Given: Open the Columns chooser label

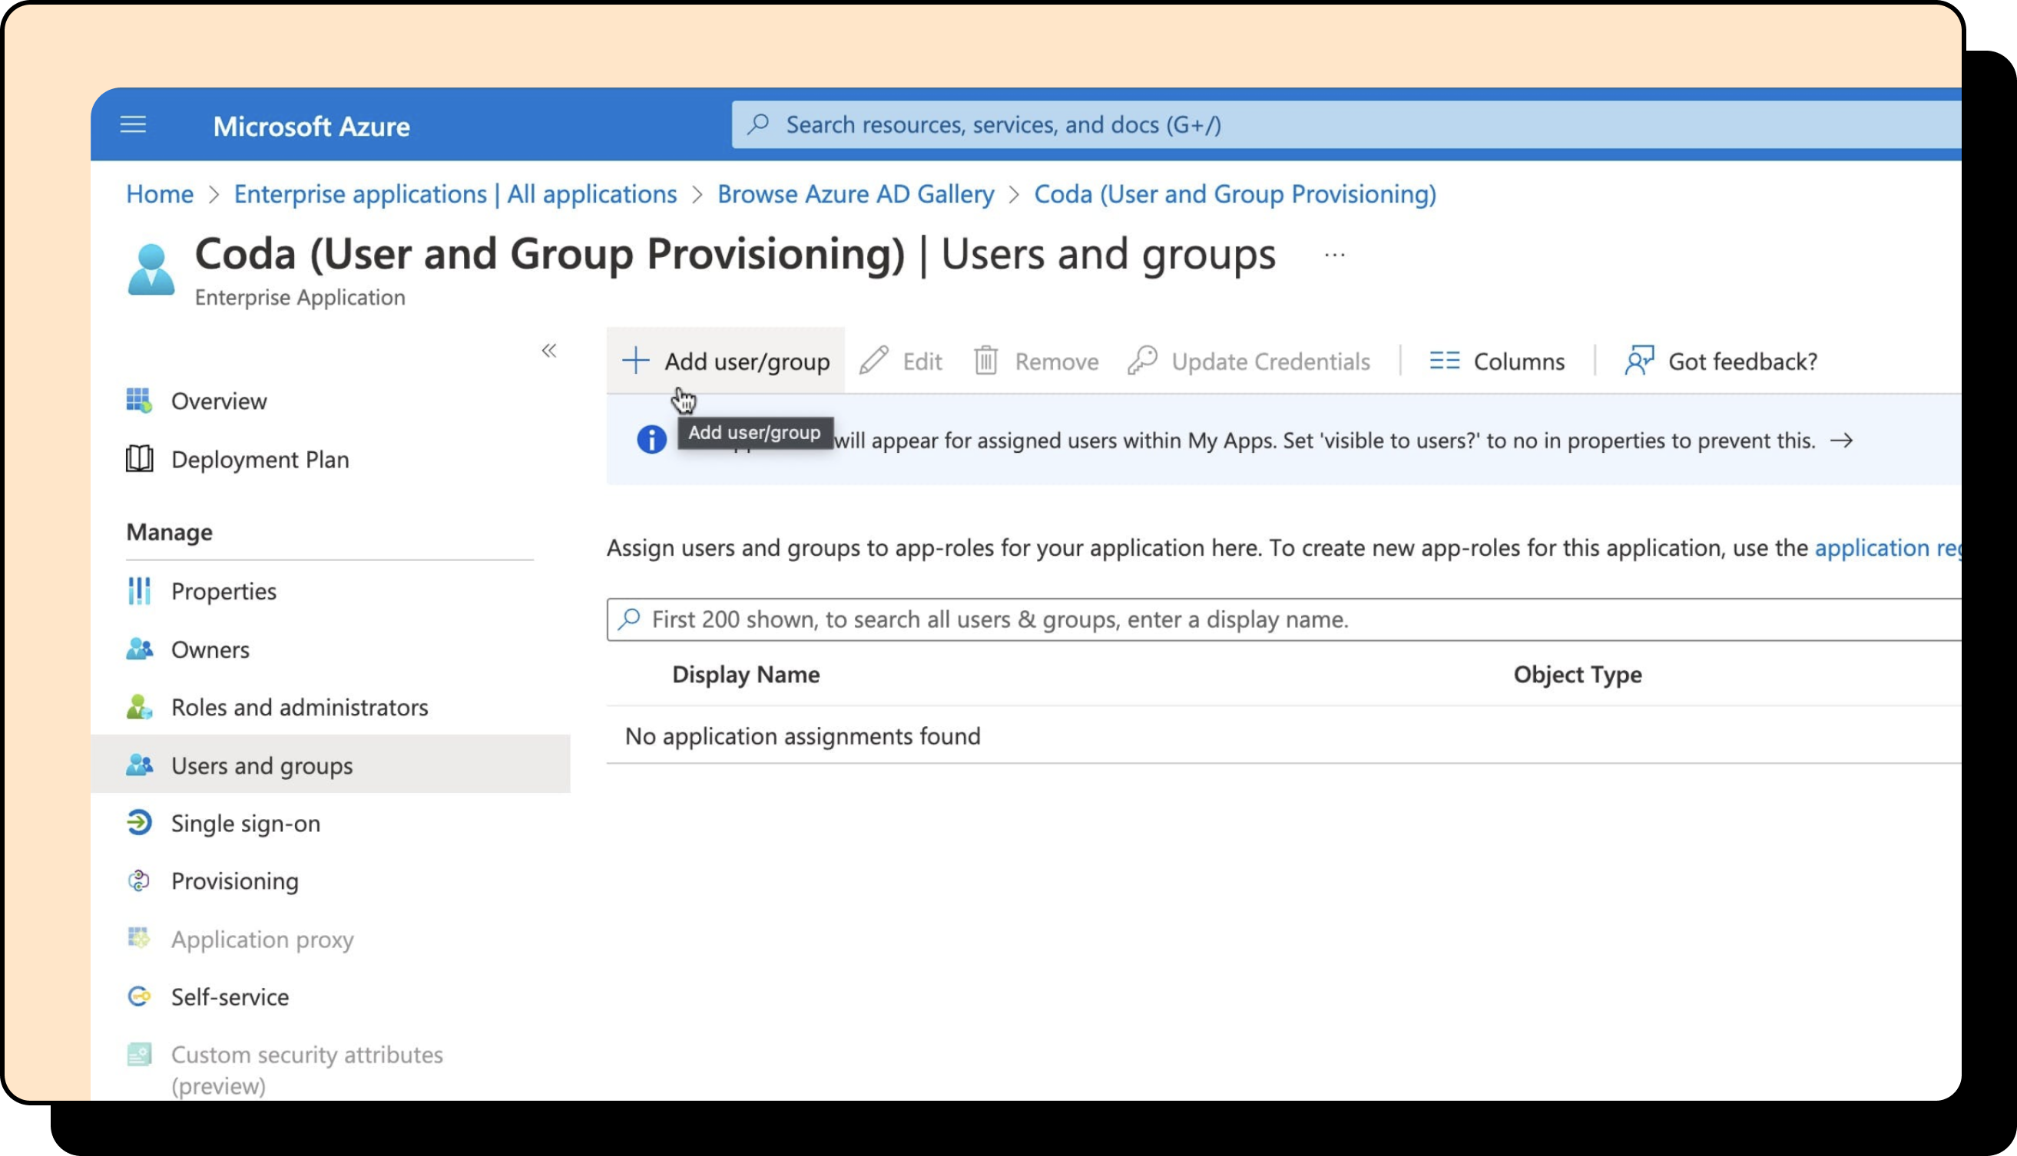Looking at the screenshot, I should click(1519, 362).
